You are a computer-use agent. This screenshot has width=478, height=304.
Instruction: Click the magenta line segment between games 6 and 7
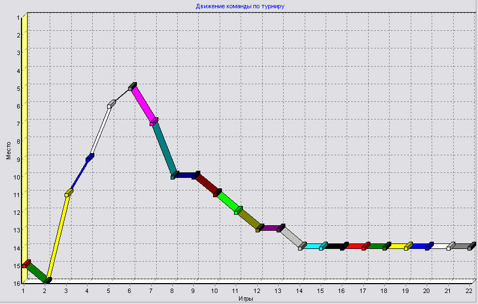coord(144,104)
